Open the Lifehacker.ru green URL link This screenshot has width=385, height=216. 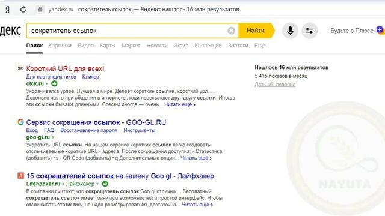pos(43,184)
